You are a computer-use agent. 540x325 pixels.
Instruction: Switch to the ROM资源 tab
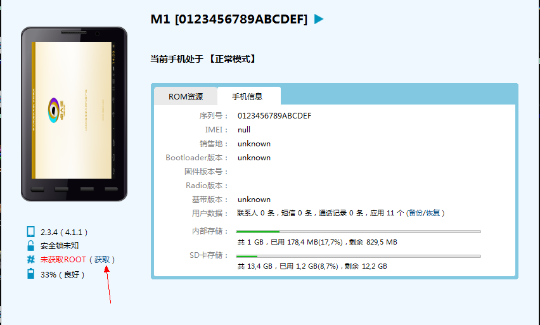pos(186,96)
